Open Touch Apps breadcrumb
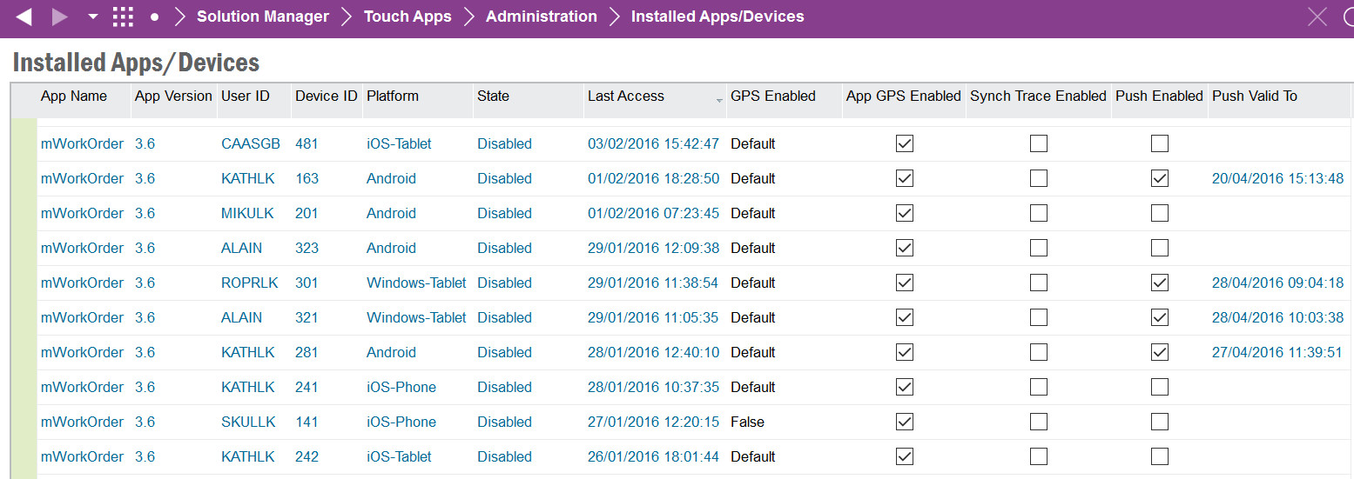The width and height of the screenshot is (1354, 479). click(x=408, y=17)
